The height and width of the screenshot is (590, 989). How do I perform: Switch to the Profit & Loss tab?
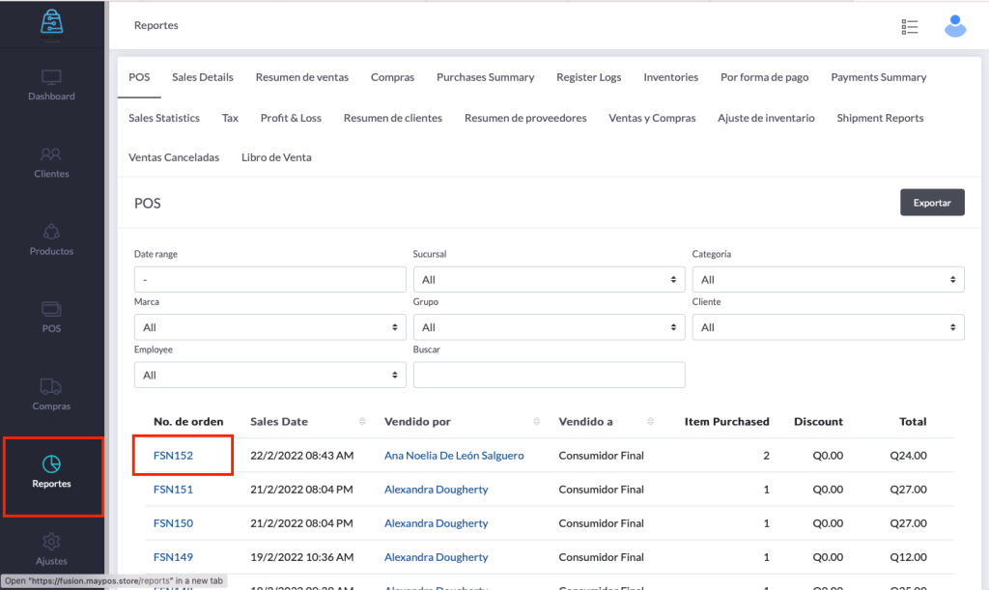click(x=291, y=118)
